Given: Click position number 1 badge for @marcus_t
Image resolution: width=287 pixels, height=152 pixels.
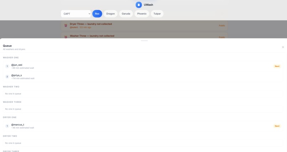Looking at the screenshot, I should tap(7, 126).
